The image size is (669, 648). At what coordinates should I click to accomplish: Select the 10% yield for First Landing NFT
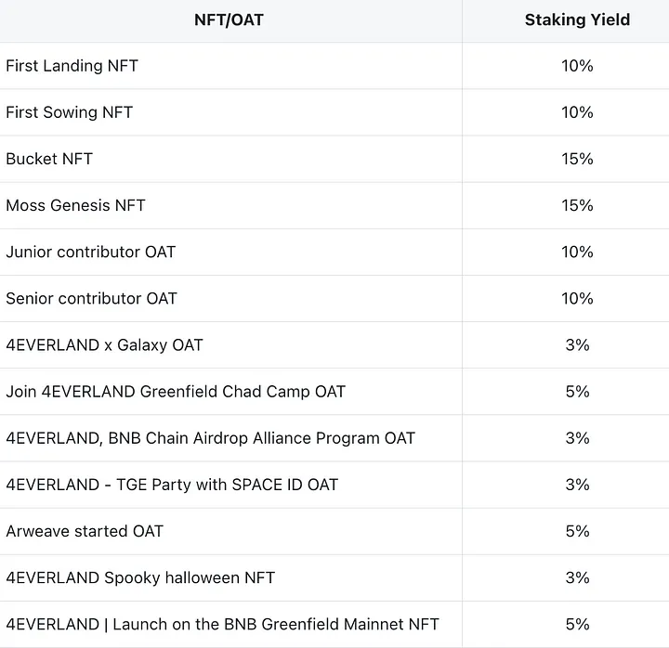[577, 66]
